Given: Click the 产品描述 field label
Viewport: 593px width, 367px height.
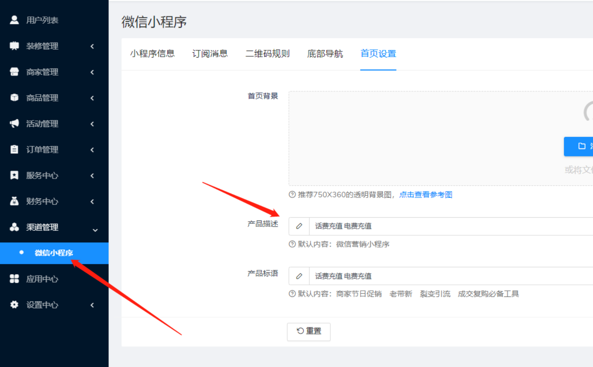Looking at the screenshot, I should point(263,224).
